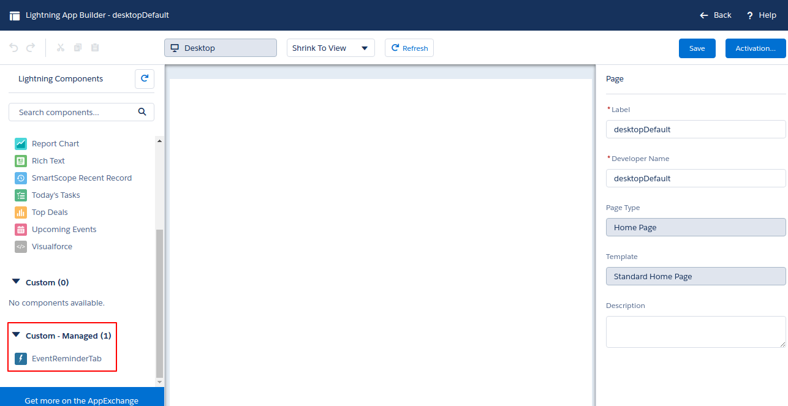
Task: Click the Activation button
Action: [756, 48]
